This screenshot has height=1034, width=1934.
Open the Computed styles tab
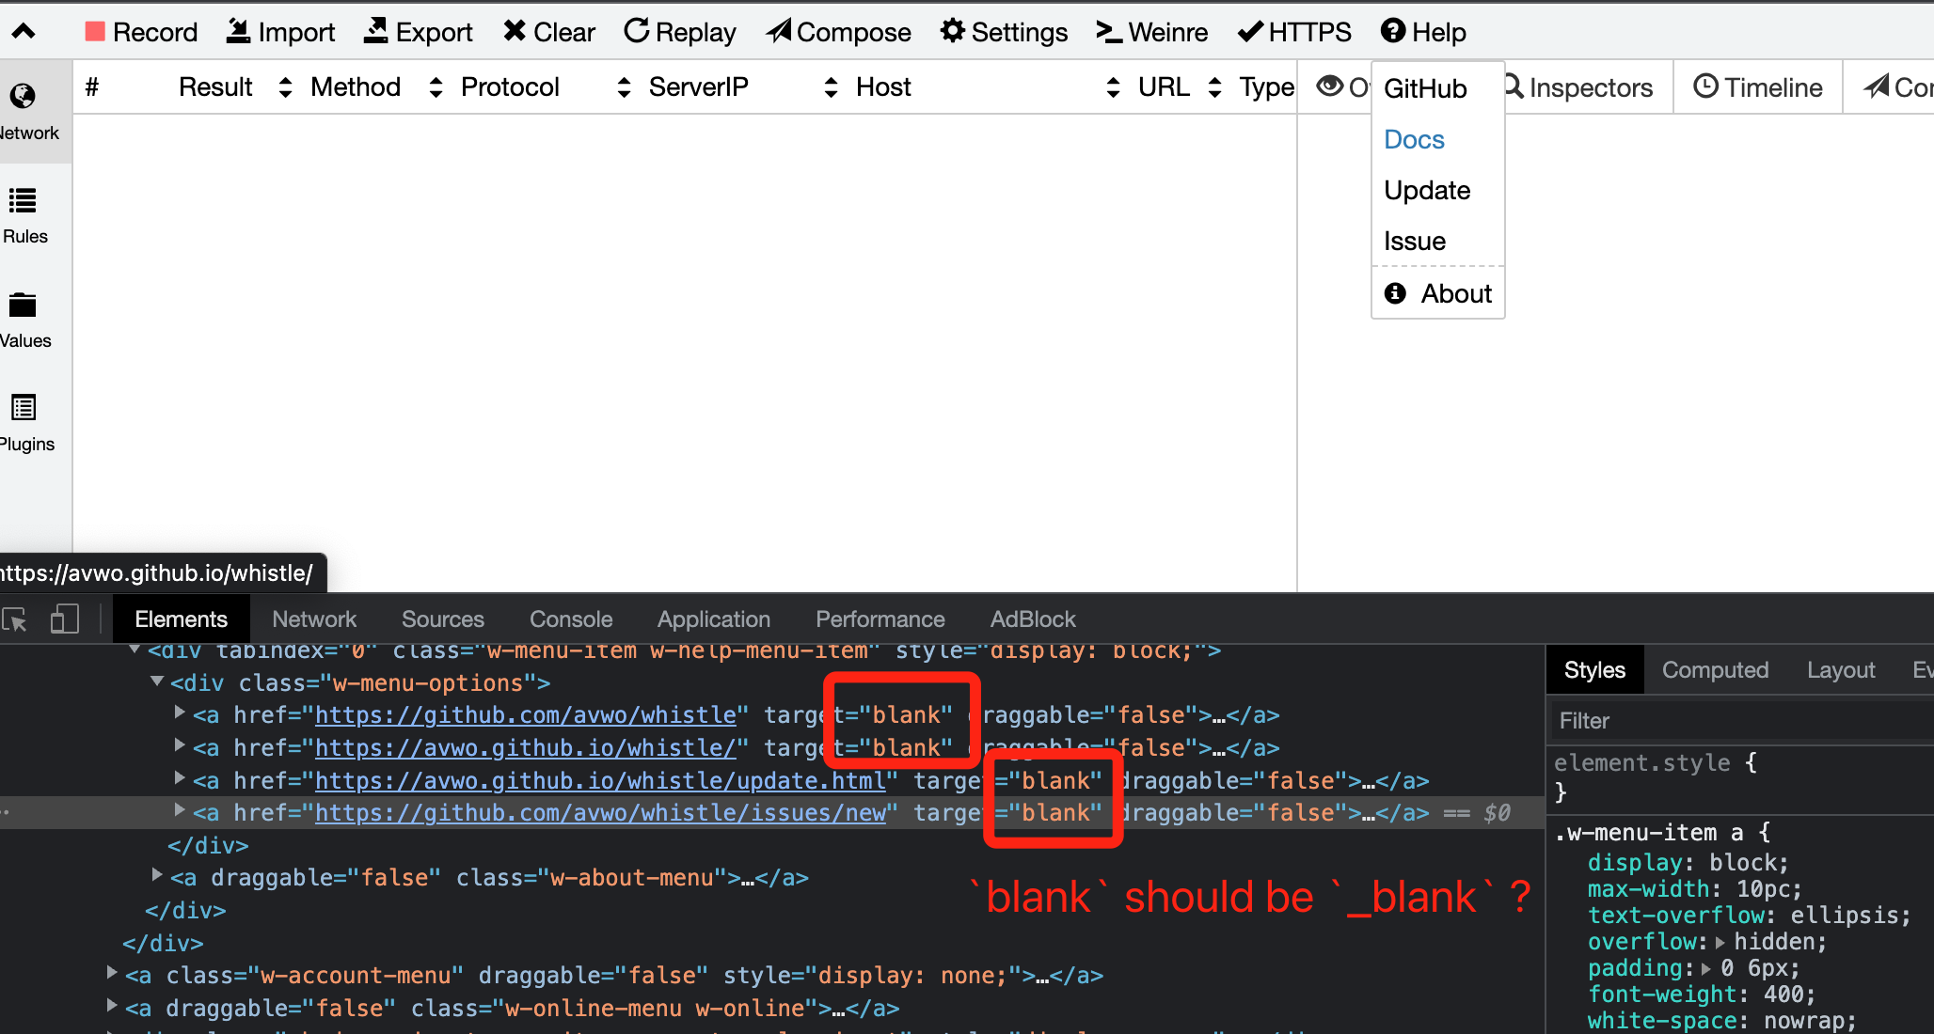(1715, 669)
